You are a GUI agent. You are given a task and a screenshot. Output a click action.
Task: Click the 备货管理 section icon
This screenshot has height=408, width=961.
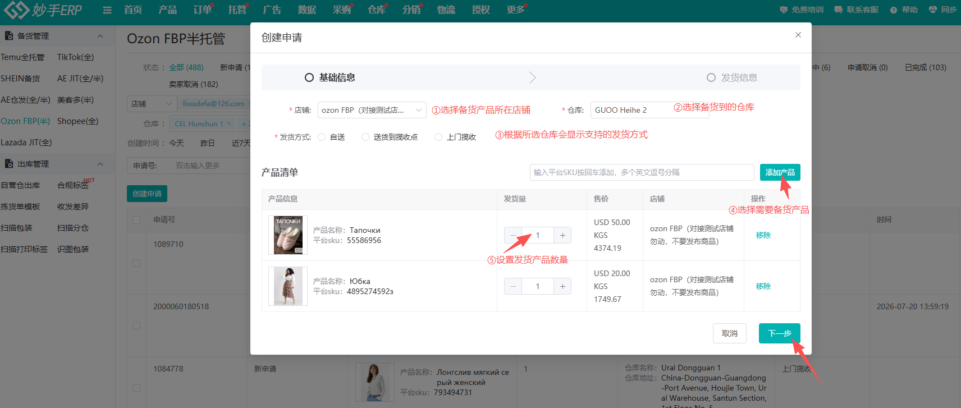(9, 36)
